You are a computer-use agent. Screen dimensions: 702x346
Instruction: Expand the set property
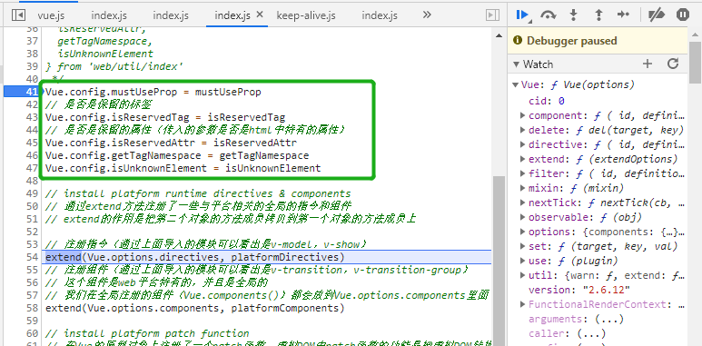point(522,246)
